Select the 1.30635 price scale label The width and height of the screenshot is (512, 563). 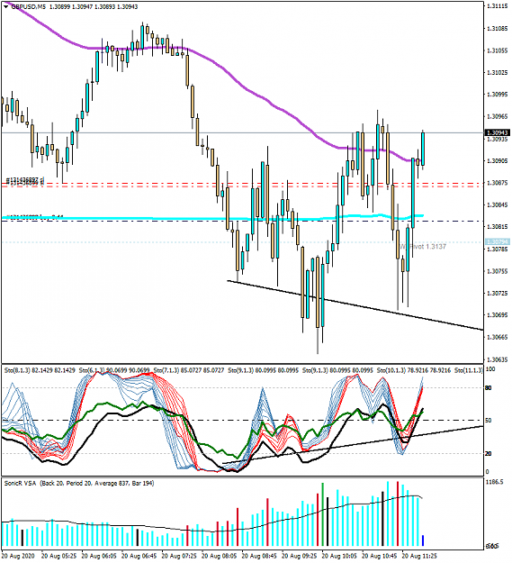498,359
